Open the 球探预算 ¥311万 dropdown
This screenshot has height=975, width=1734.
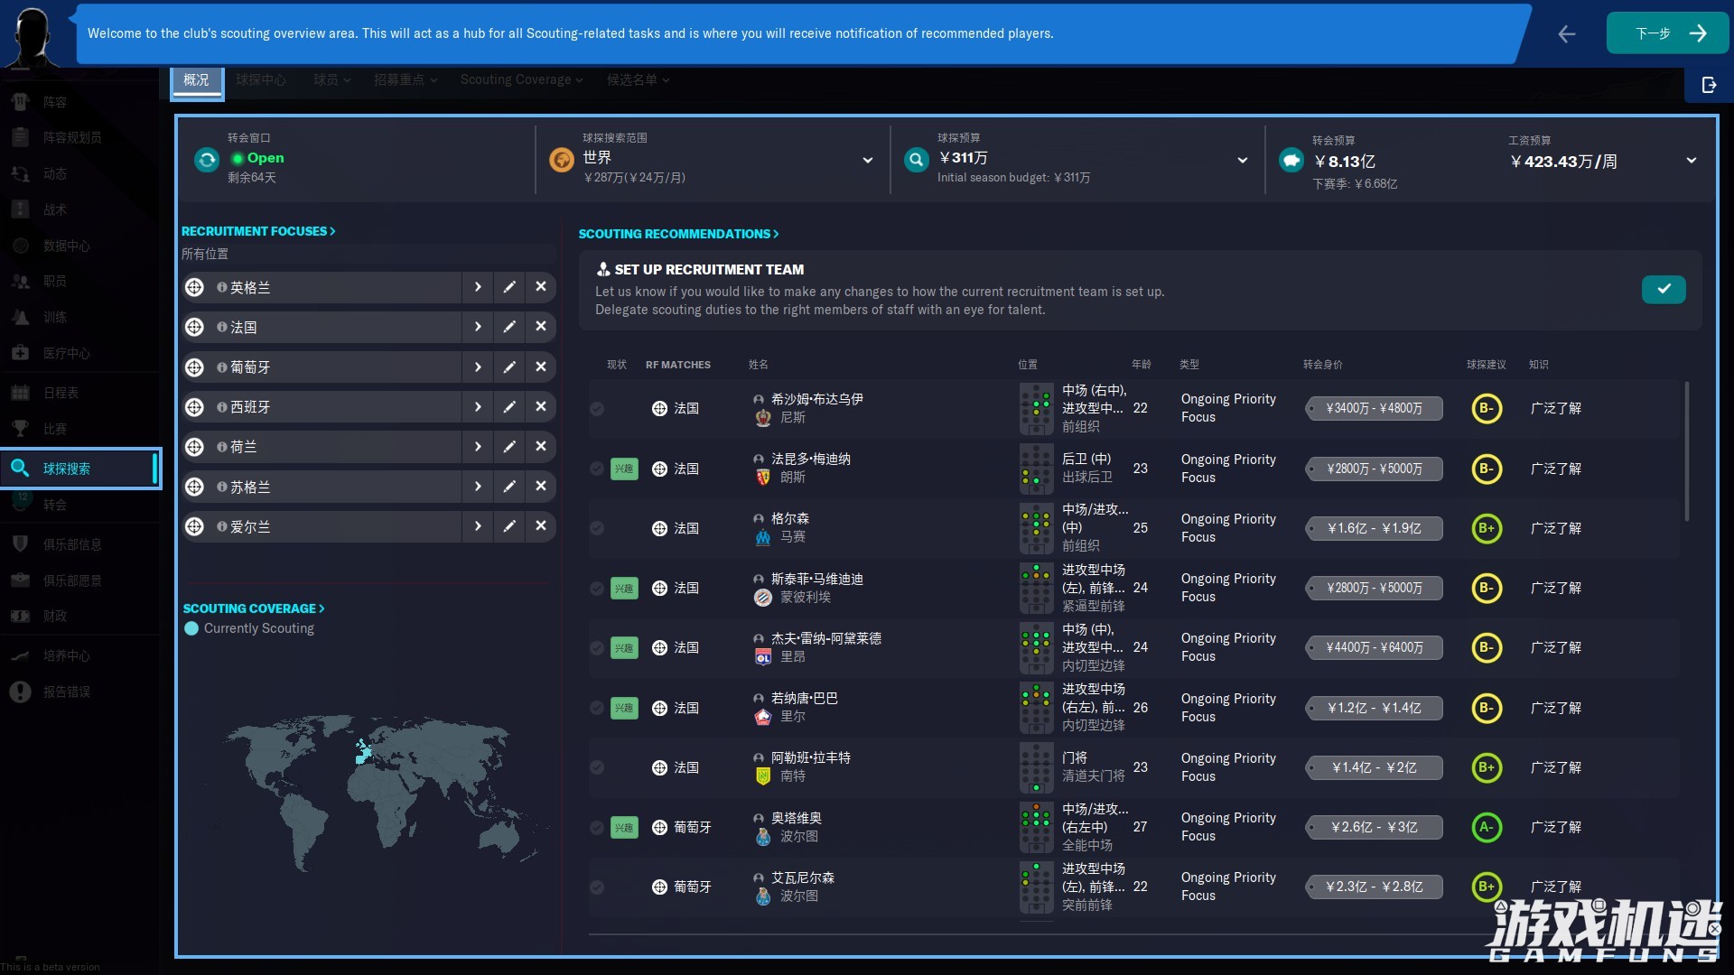pyautogui.click(x=1242, y=161)
